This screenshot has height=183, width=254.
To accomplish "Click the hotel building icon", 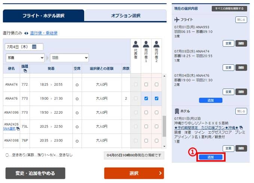I will [177, 111].
